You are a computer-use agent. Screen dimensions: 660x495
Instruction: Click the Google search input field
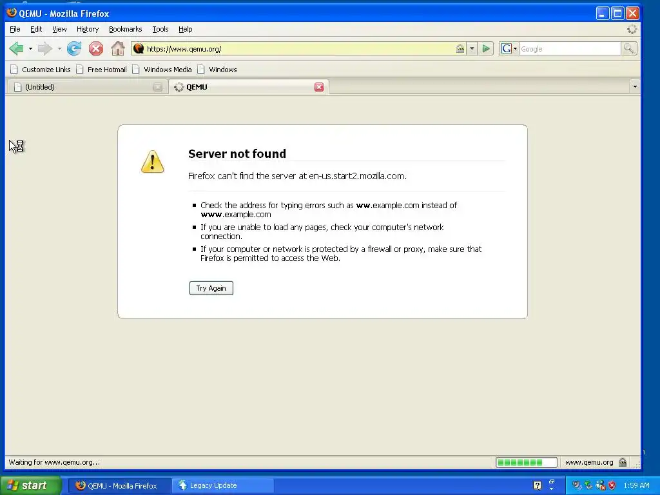[x=570, y=49]
